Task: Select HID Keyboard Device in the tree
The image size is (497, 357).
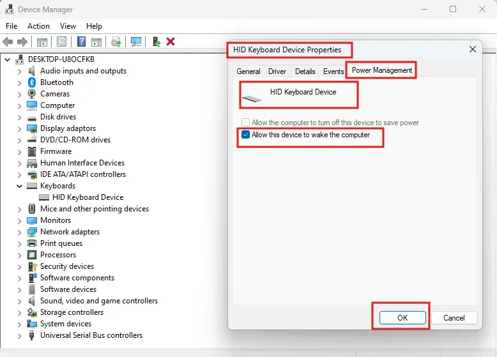Action: tap(88, 197)
